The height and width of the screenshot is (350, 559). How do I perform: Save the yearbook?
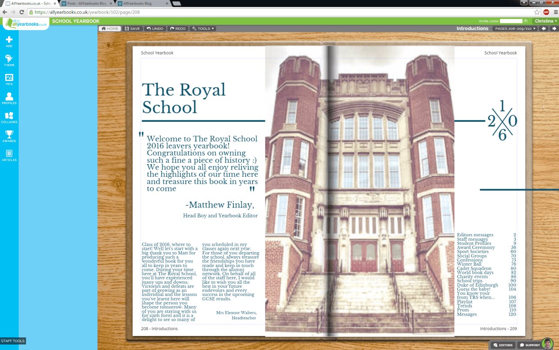(133, 28)
